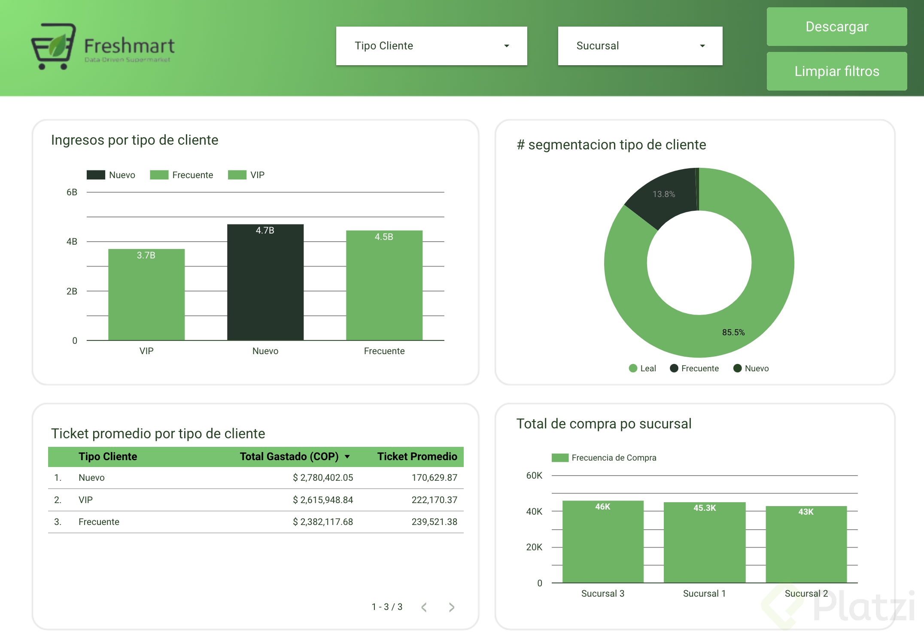
Task: Click the Sucursal dropdown arrow
Action: [x=702, y=46]
